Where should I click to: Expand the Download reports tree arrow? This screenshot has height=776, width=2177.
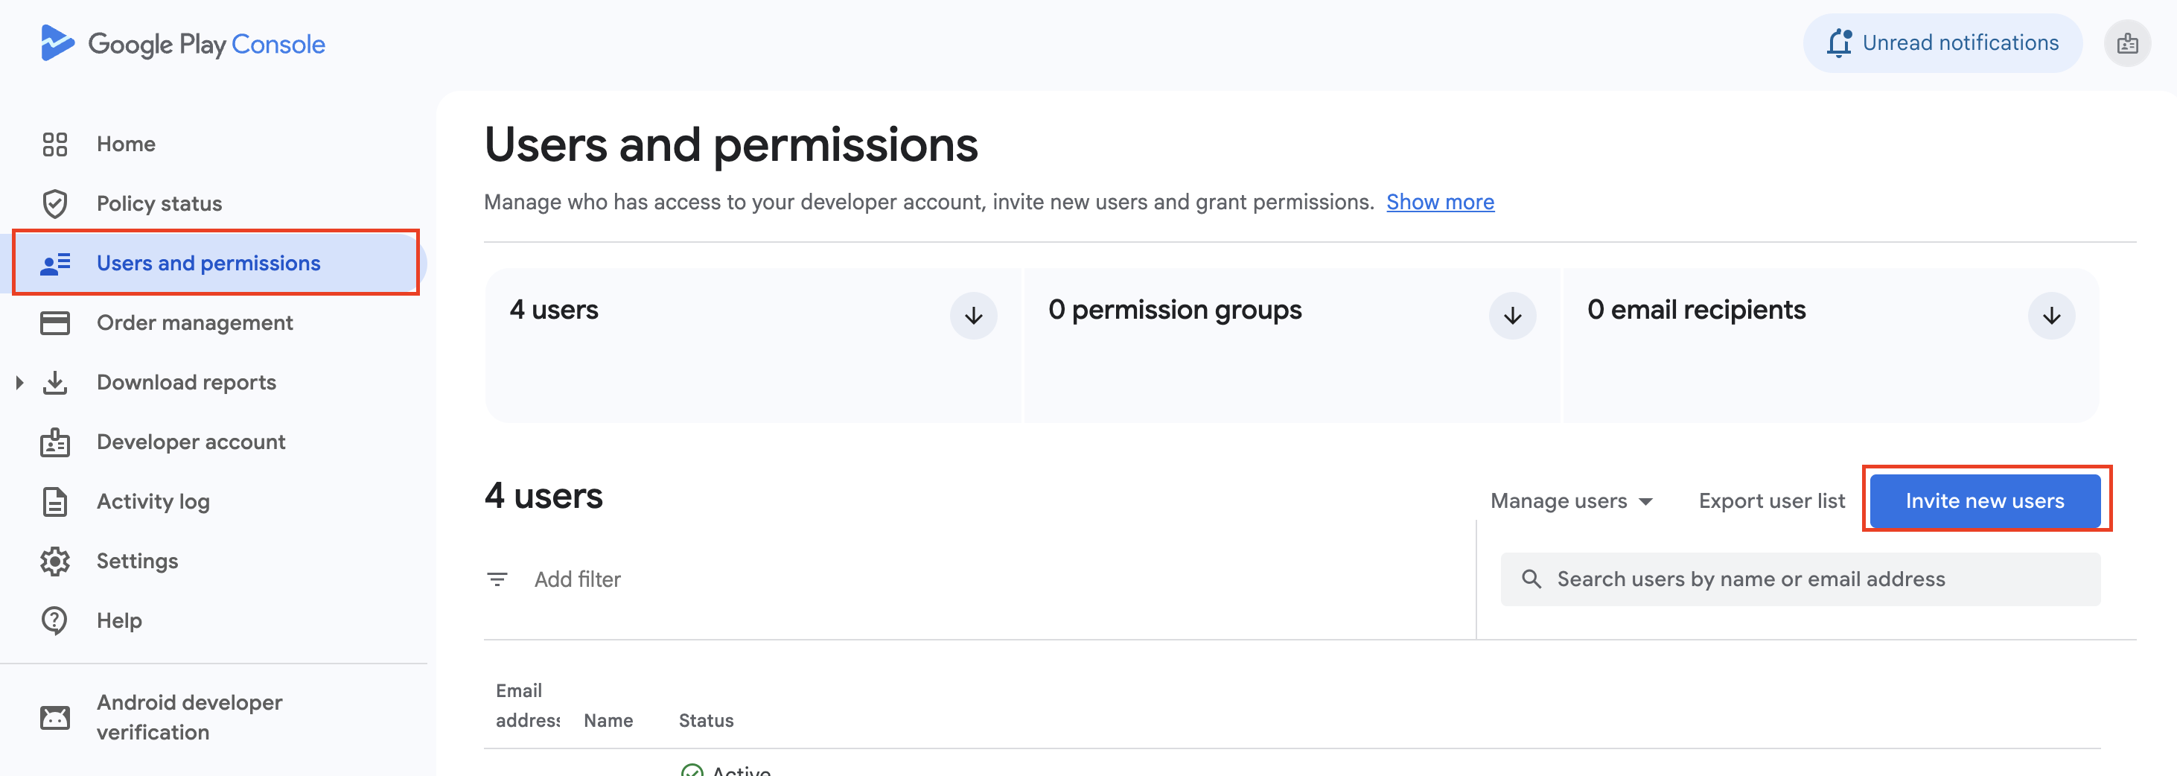click(19, 383)
